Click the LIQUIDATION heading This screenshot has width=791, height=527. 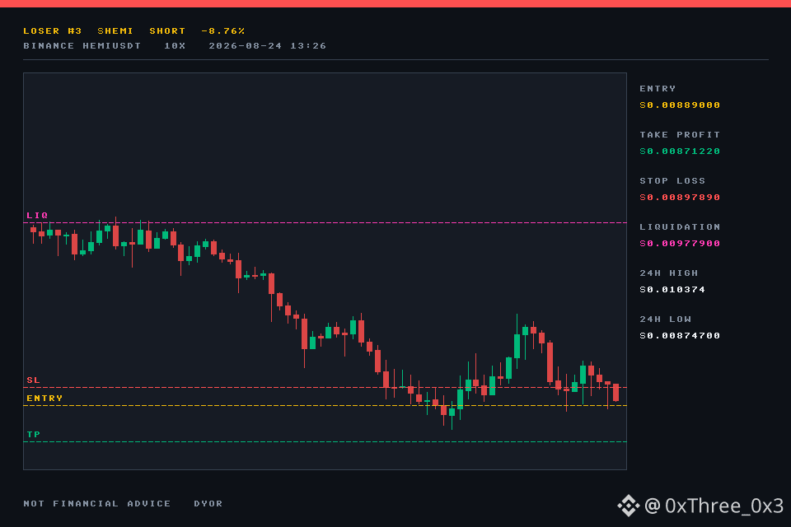coord(680,227)
